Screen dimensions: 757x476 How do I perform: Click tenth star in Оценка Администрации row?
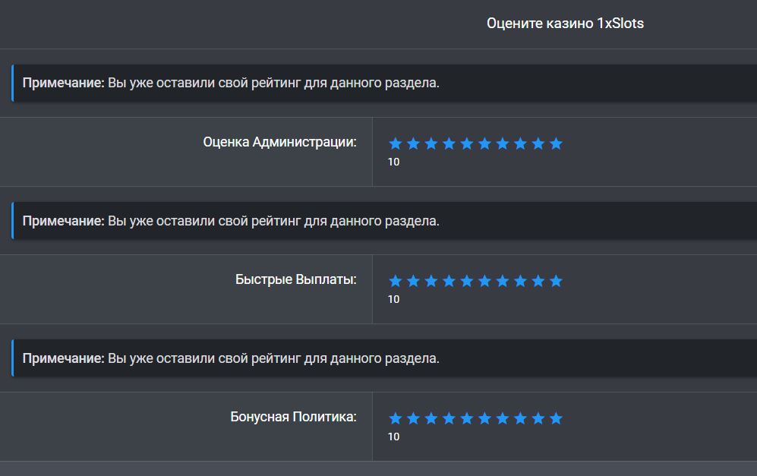point(556,143)
